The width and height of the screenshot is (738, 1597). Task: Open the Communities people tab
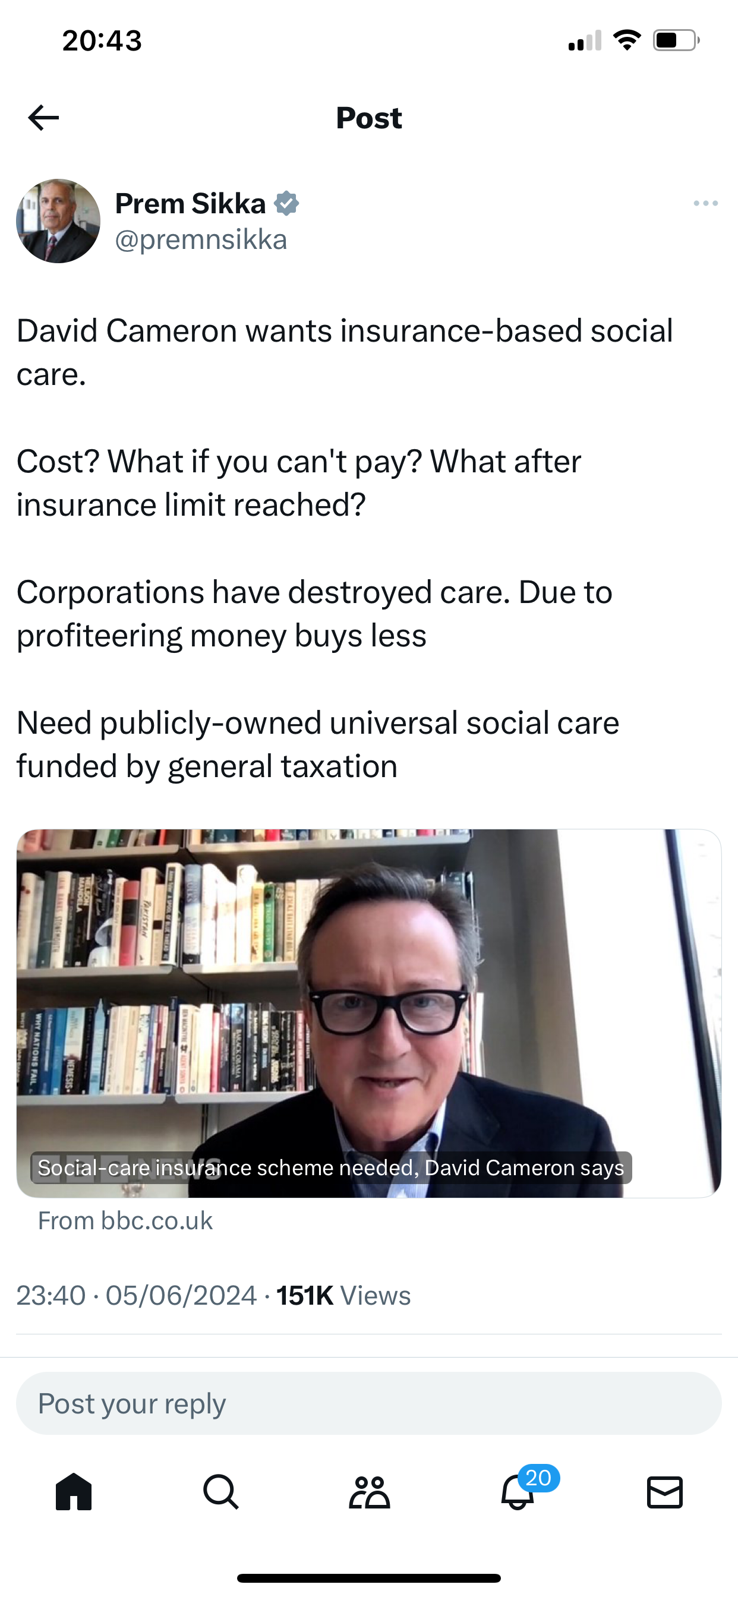point(369,1491)
